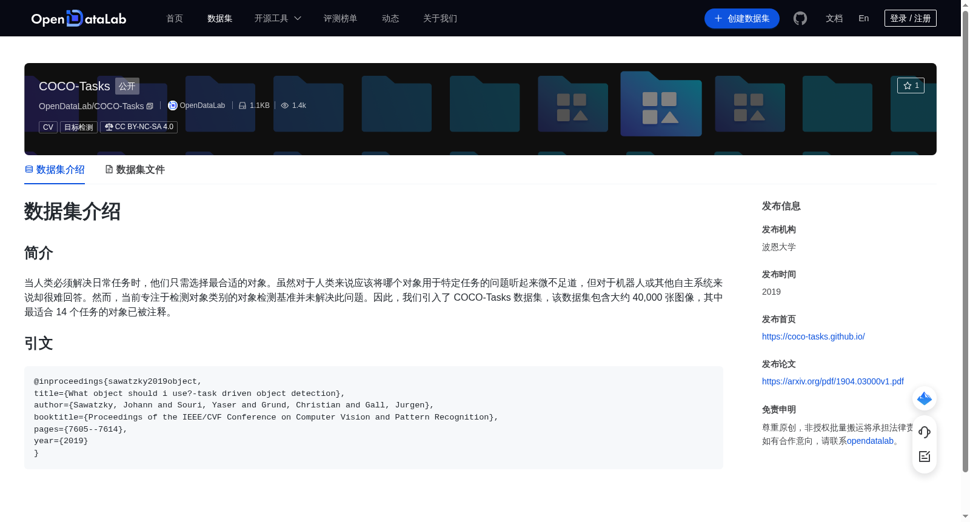The width and height of the screenshot is (970, 522).
Task: Open the GitHub icon link
Action: (x=800, y=18)
